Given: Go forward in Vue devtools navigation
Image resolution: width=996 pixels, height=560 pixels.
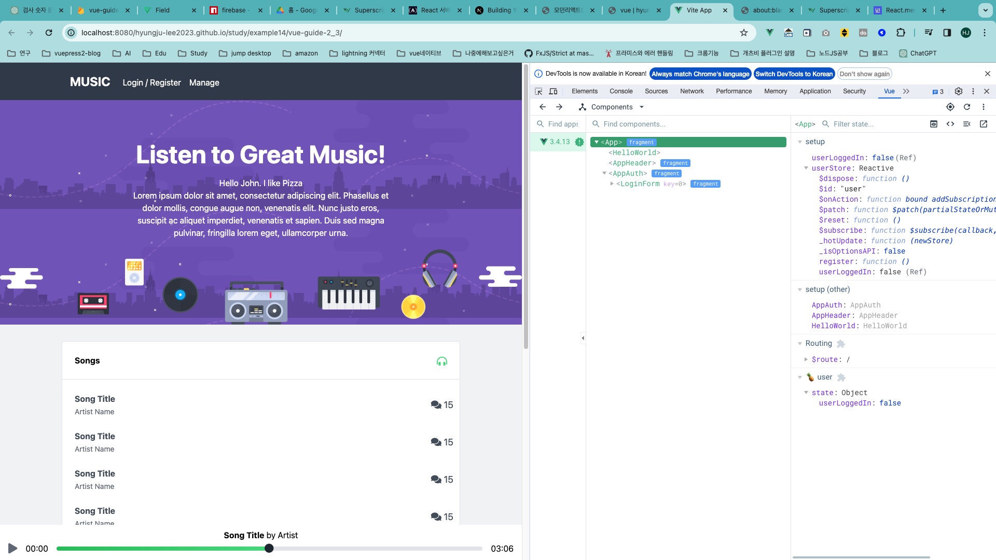Looking at the screenshot, I should pos(559,107).
